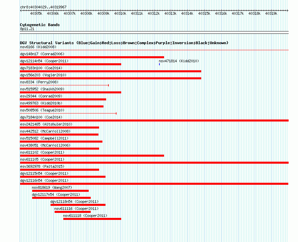Open dgv12115n54 (Cooper2011) label

(x=44, y=174)
